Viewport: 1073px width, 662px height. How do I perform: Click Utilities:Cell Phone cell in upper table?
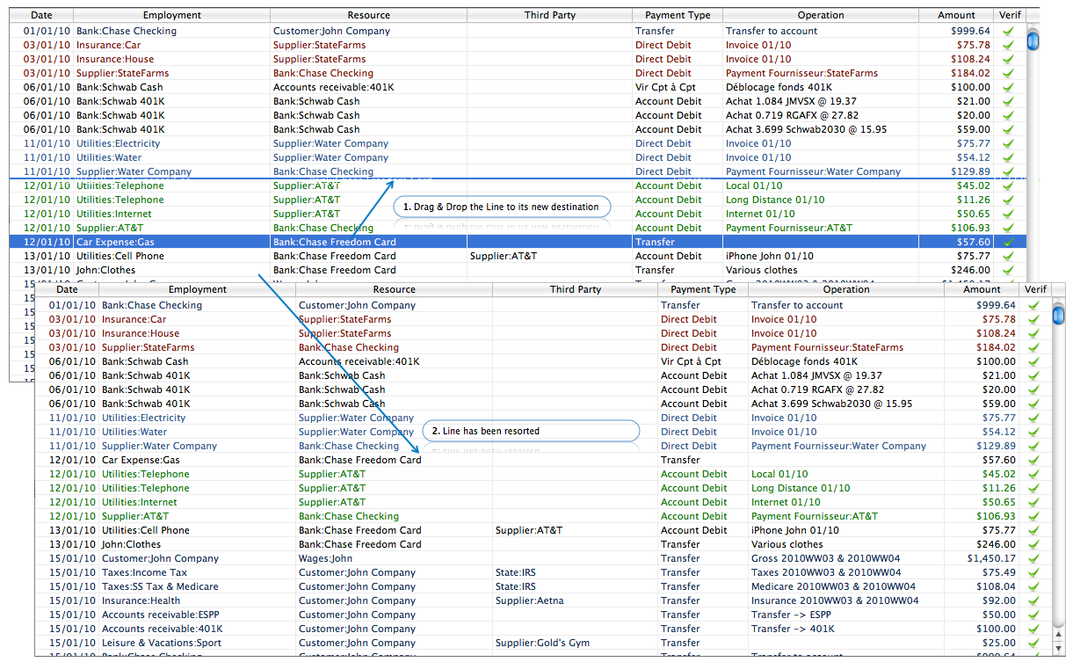pyautogui.click(x=120, y=256)
